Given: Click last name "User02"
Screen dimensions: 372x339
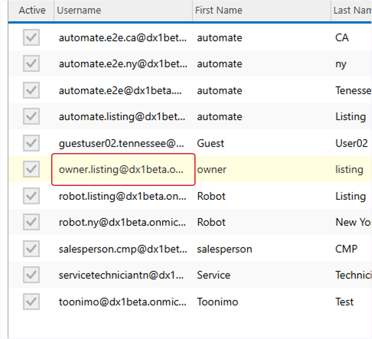Looking at the screenshot, I should coord(352,143).
